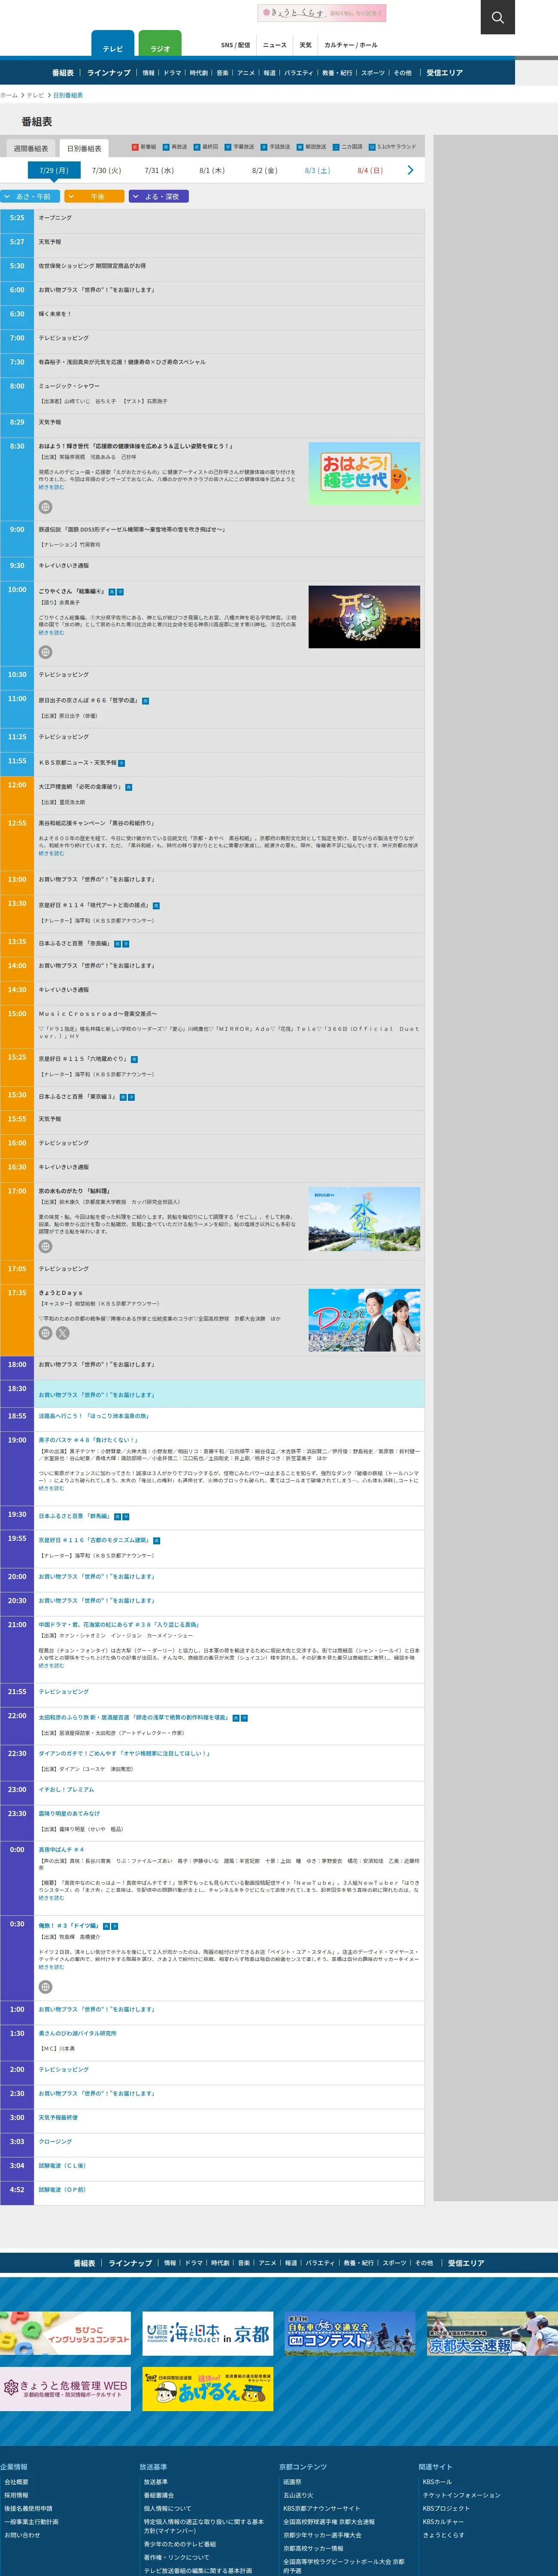The image size is (558, 2576).
Task: Click the globe icon under おはよう！輝き世代
Action: tap(45, 507)
